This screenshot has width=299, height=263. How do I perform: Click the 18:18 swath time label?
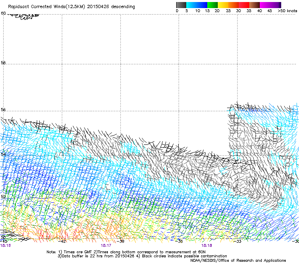[x=207, y=246]
